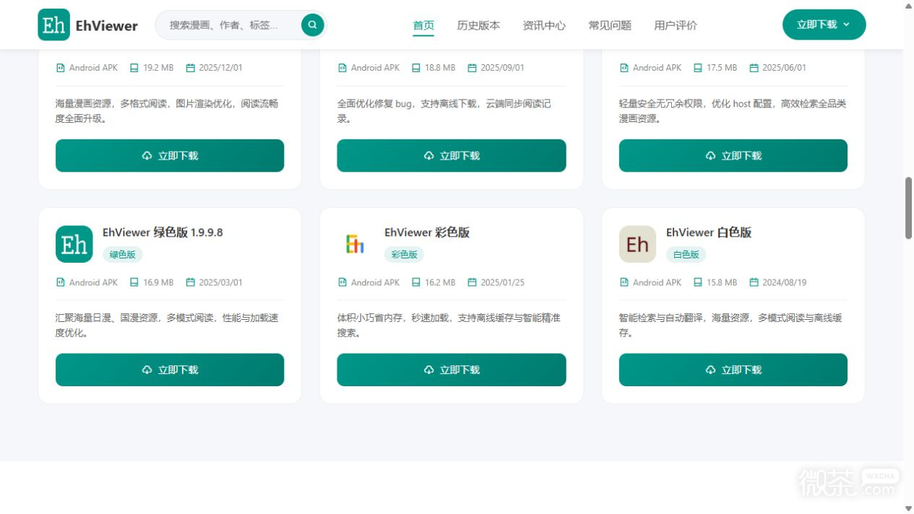Click the calendar icon beside 2025/09/01
Viewport: 914px width, 514px height.
(x=472, y=68)
